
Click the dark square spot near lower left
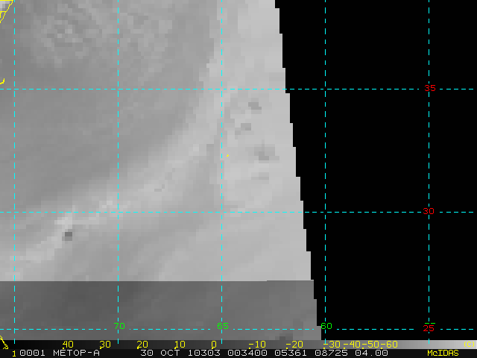point(69,236)
